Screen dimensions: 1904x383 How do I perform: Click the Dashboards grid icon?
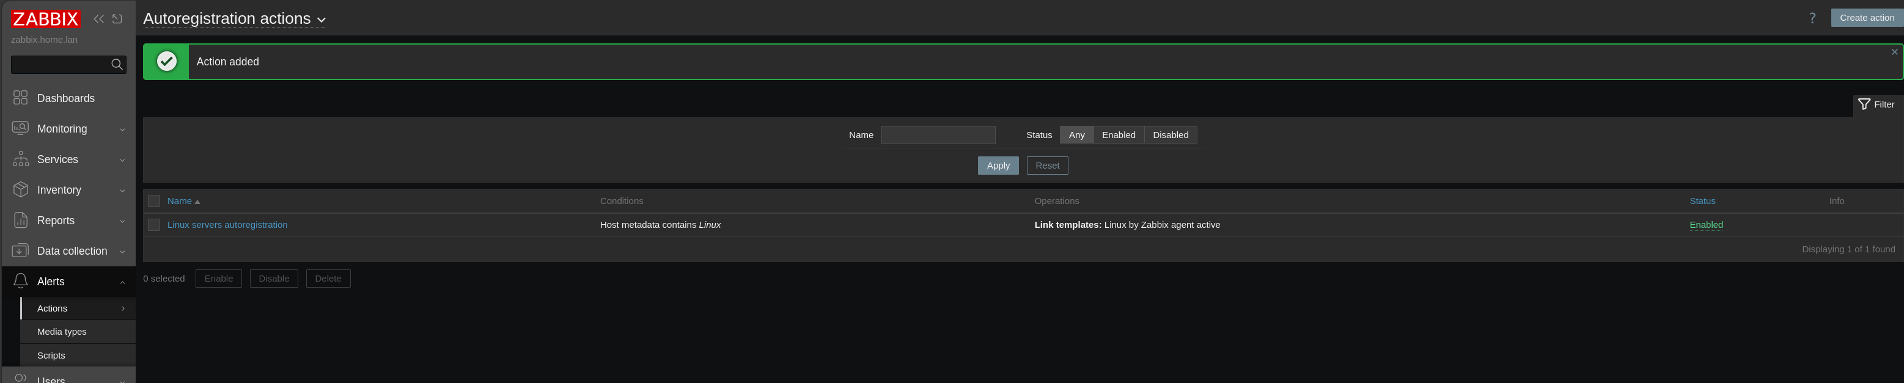tap(21, 97)
